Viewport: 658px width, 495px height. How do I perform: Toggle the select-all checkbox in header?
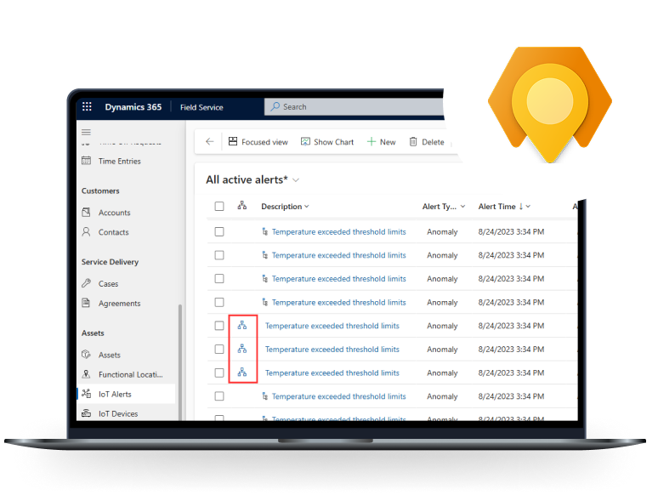coord(219,207)
